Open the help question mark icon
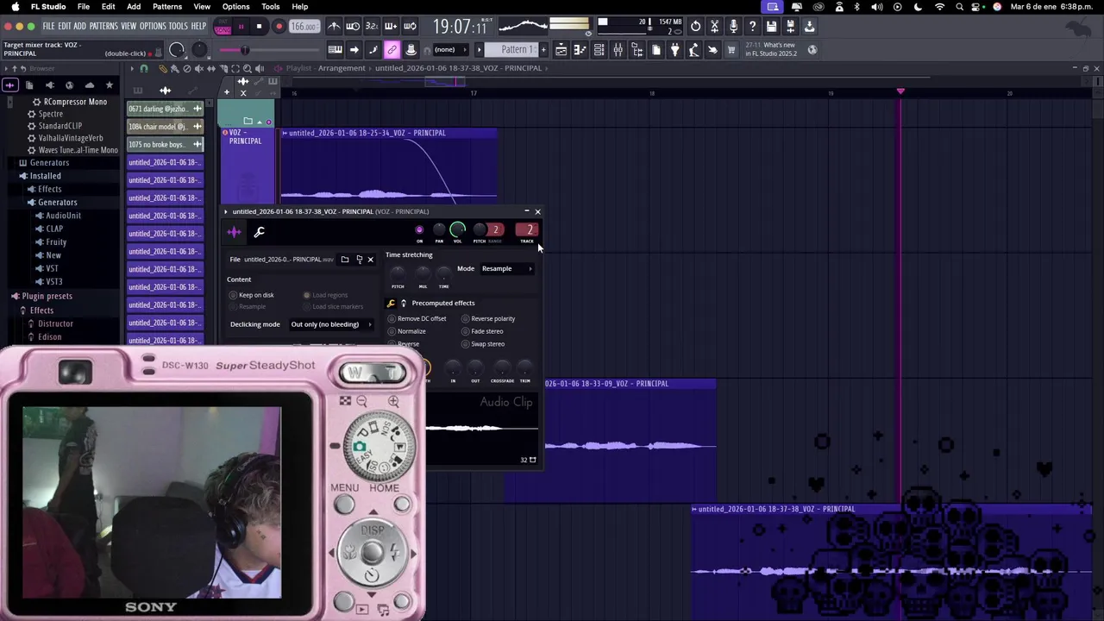The height and width of the screenshot is (621, 1104). click(752, 27)
